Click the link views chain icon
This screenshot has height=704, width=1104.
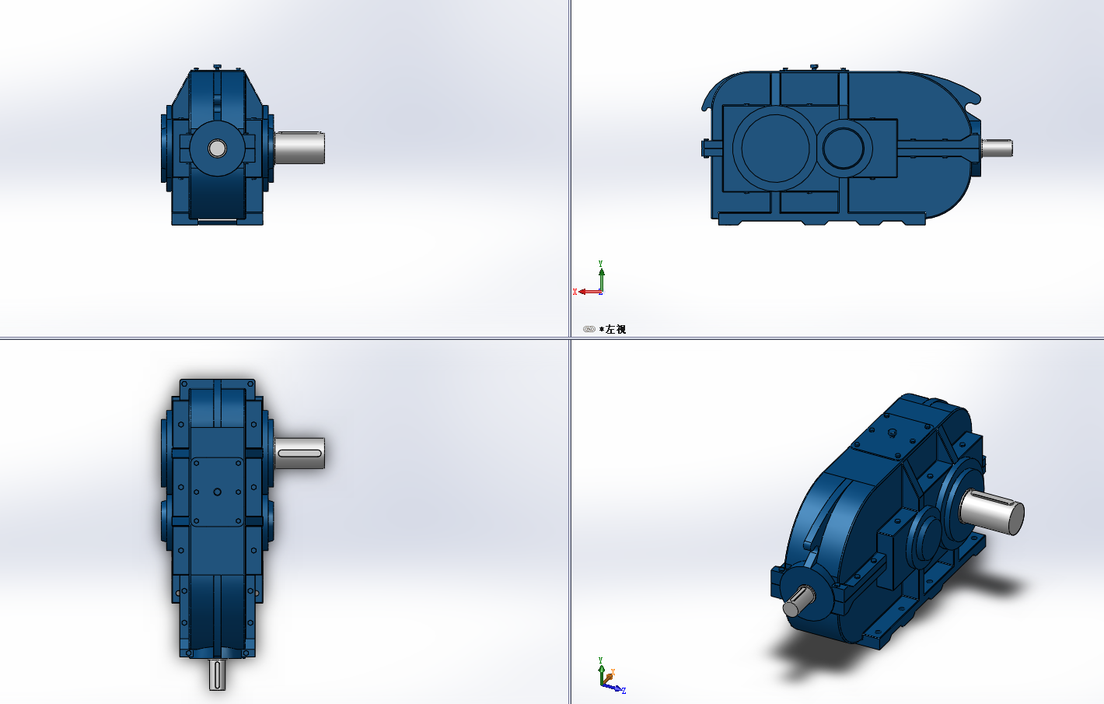coord(589,329)
